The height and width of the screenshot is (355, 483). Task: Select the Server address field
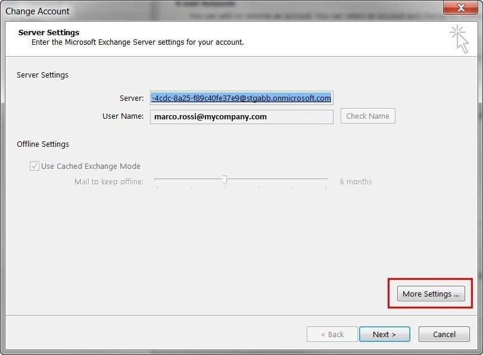(242, 98)
